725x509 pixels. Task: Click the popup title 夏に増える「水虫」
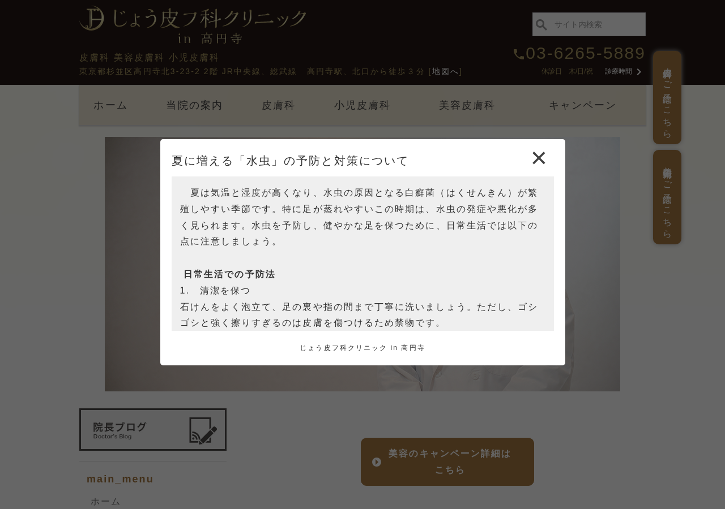pos(290,161)
